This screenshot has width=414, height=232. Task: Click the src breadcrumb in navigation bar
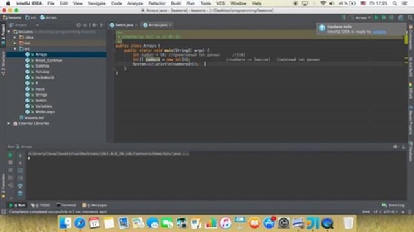pos(30,17)
